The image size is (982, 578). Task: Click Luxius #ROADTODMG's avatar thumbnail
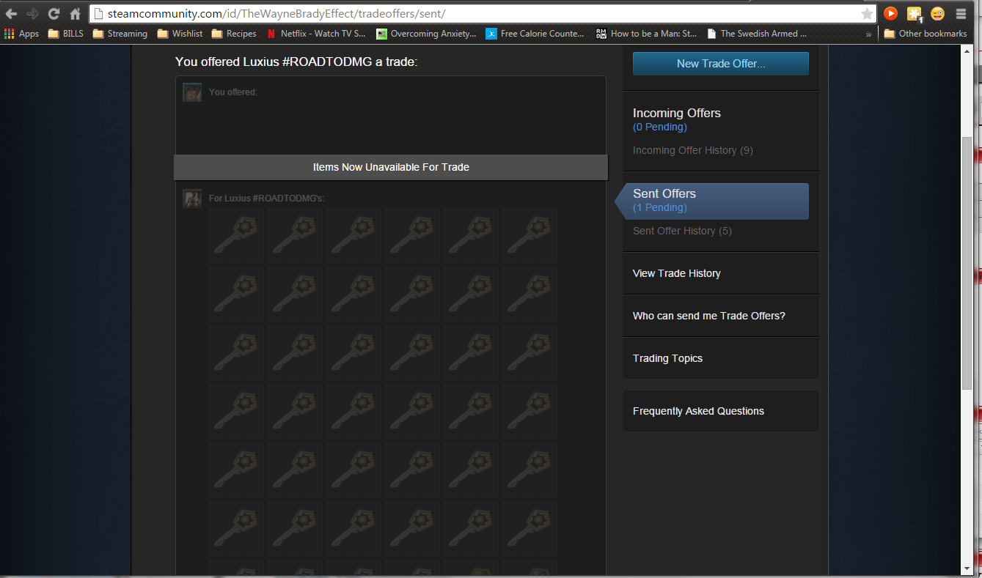[x=192, y=199]
